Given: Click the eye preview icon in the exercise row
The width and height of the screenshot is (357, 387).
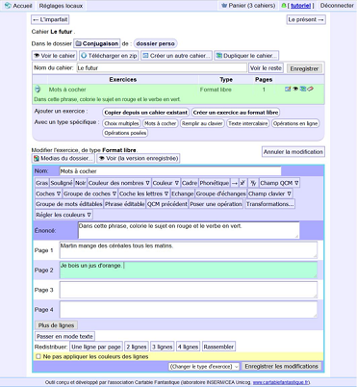Looking at the screenshot, I should (x=295, y=89).
